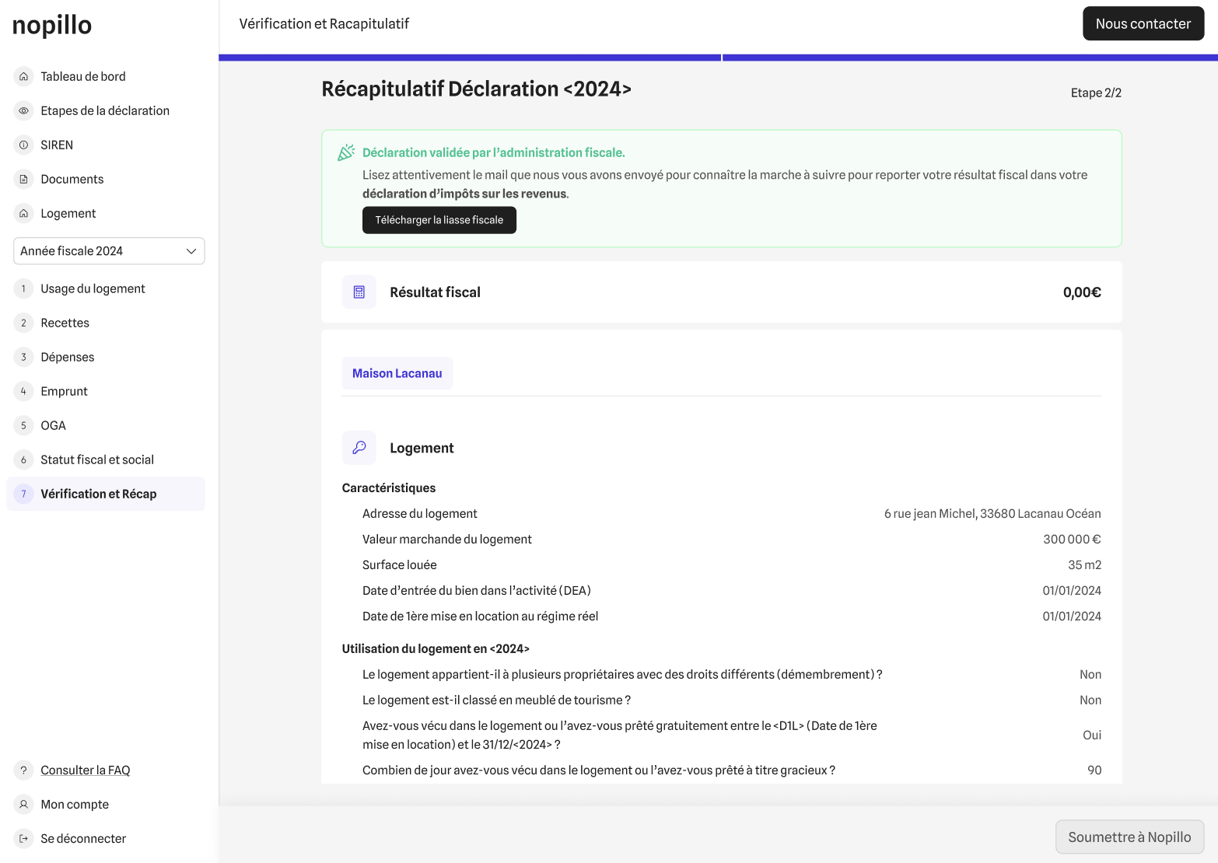Image resolution: width=1218 pixels, height=863 pixels.
Task: Click the eye icon for Etapes de la déclaration
Action: click(x=23, y=110)
